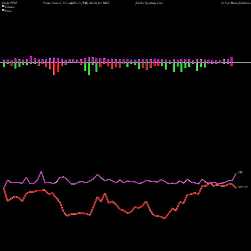This screenshot has width=251, height=251.
Task: Click the MunafaSutra charts for DKS title
Action: [x=76, y=3]
